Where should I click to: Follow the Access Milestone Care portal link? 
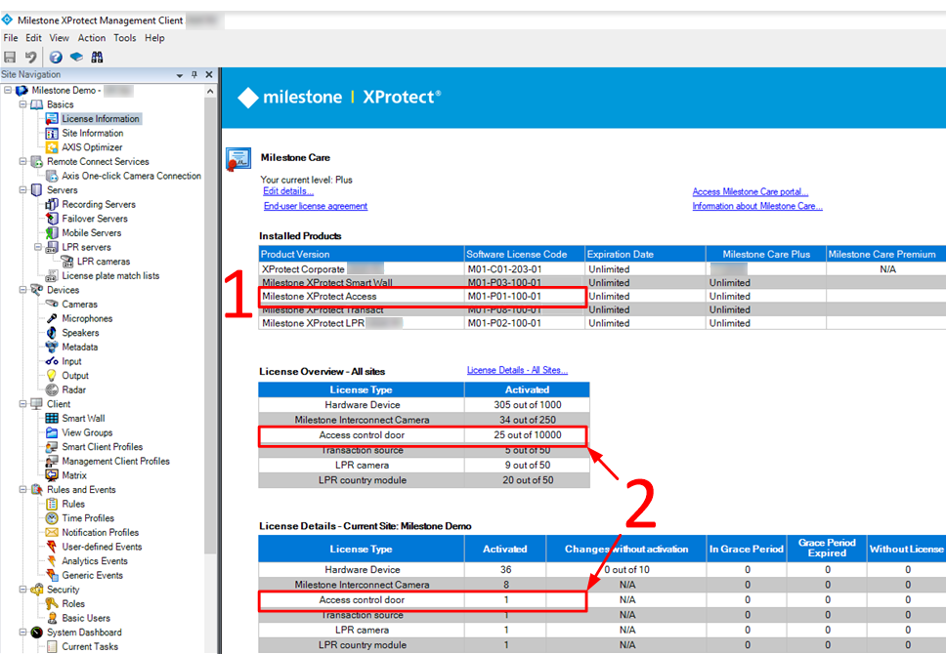750,191
